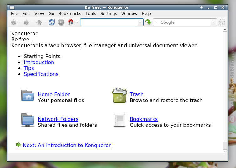This screenshot has height=168, width=236.
Task: Click the Up arrow toolbar icon
Action: pyautogui.click(x=39, y=22)
